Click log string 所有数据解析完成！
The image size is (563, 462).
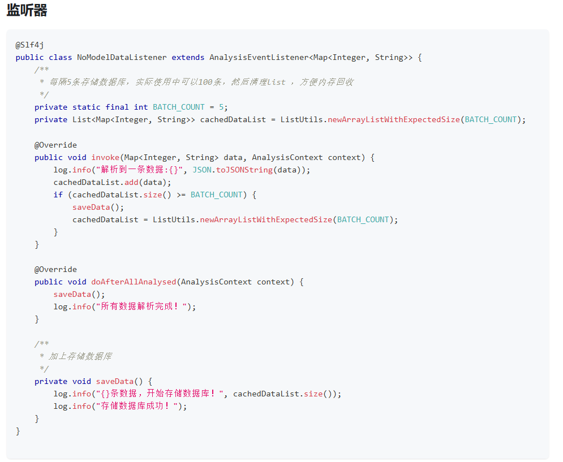[141, 306]
